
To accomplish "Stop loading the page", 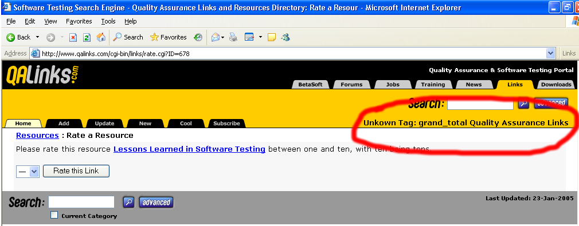I will tap(73, 37).
